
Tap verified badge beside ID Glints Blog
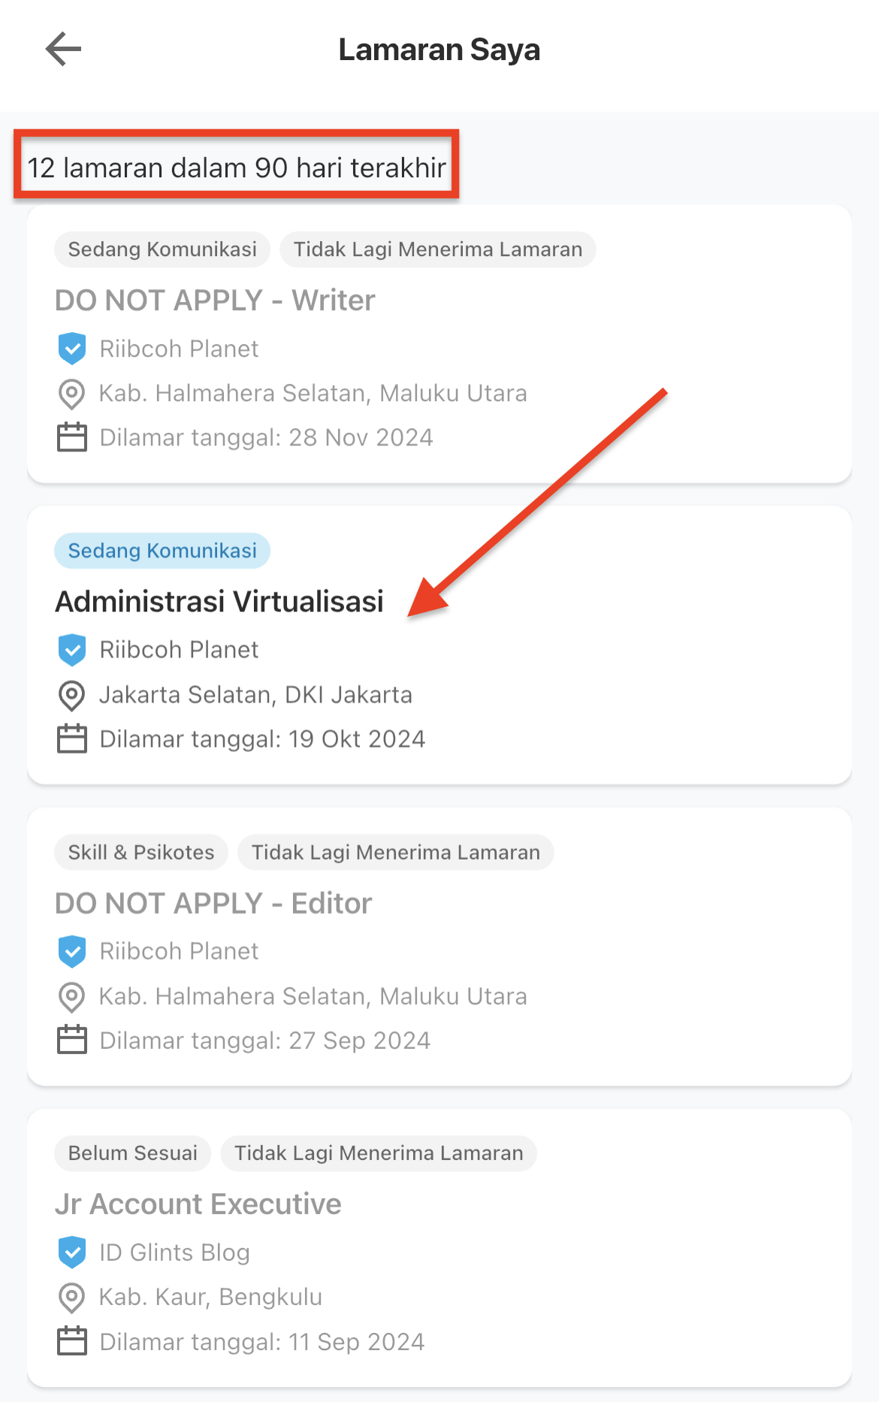pyautogui.click(x=72, y=1252)
